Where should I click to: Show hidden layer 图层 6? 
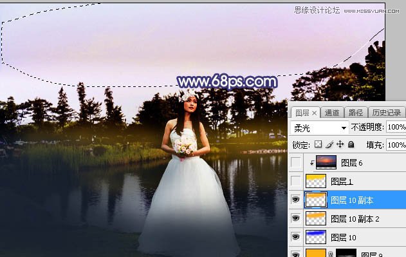296,163
